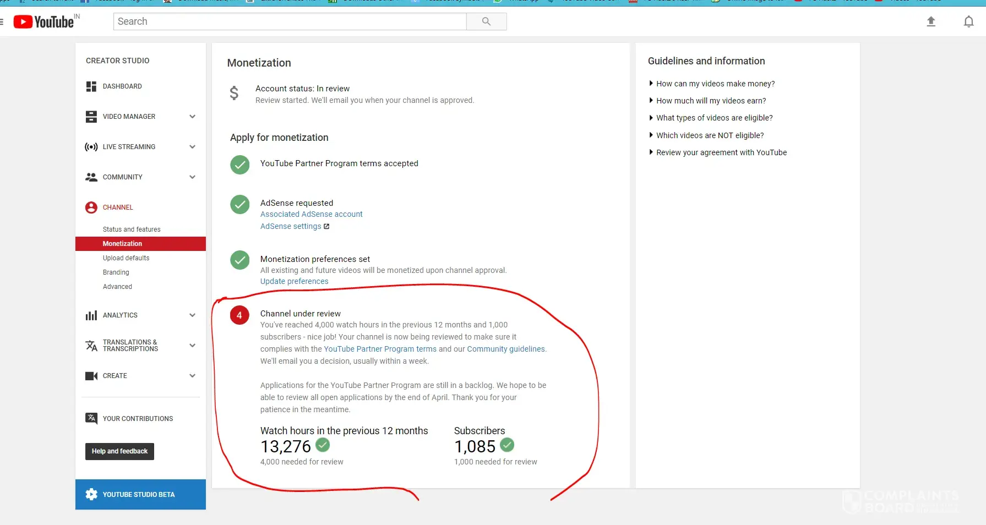The image size is (986, 525).
Task: Click the 'CREATOR STUDIO' sidebar heading
Action: pos(118,61)
